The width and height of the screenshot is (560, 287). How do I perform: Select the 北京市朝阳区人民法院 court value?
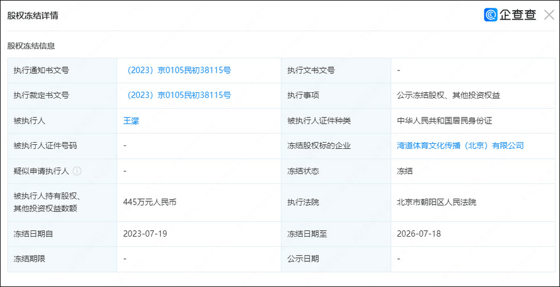click(x=436, y=203)
